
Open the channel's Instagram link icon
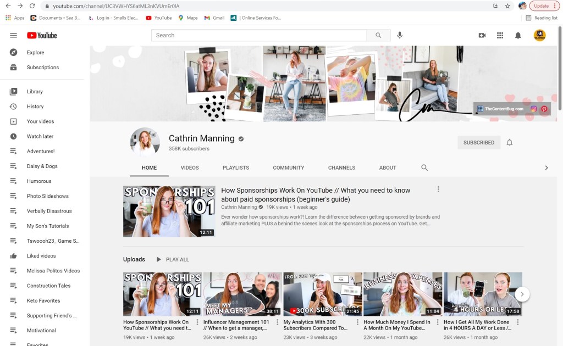533,109
